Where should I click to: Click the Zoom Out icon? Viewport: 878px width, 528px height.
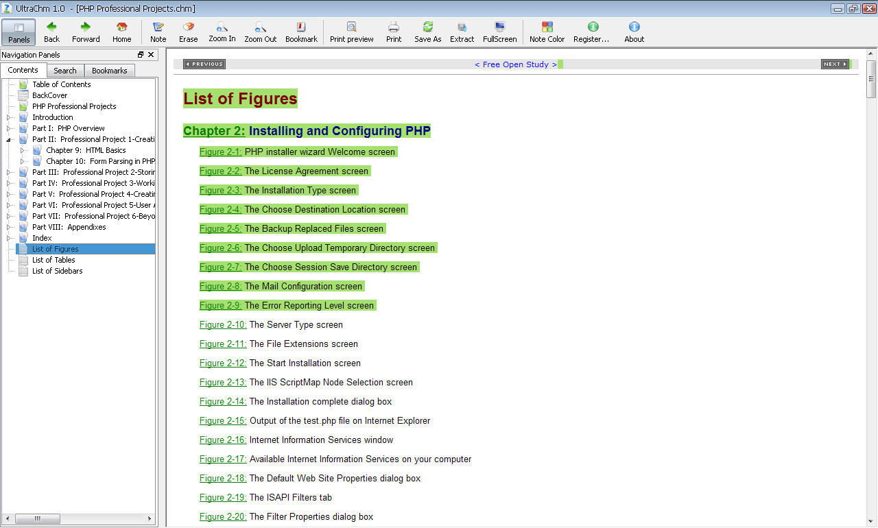[x=261, y=27]
